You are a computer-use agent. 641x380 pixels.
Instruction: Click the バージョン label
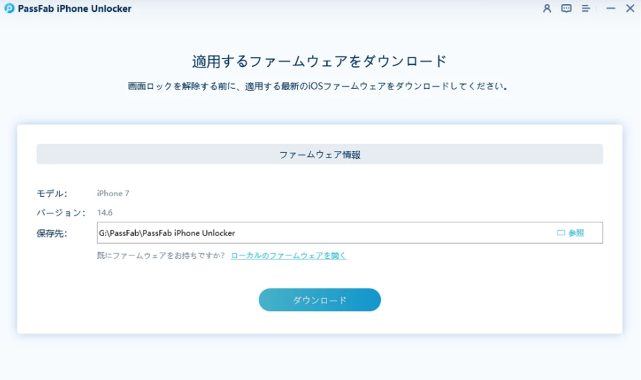[61, 213]
